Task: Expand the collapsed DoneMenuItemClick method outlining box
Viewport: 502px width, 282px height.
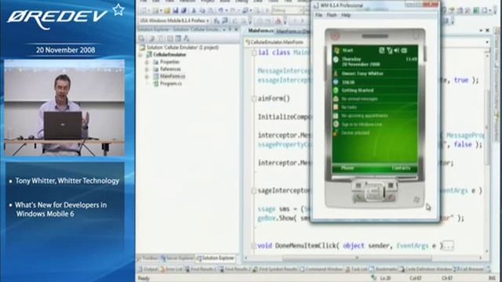Action: 254,246
